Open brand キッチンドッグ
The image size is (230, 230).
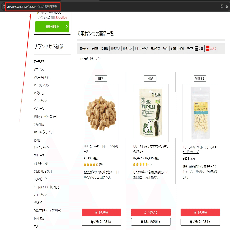point(41,148)
